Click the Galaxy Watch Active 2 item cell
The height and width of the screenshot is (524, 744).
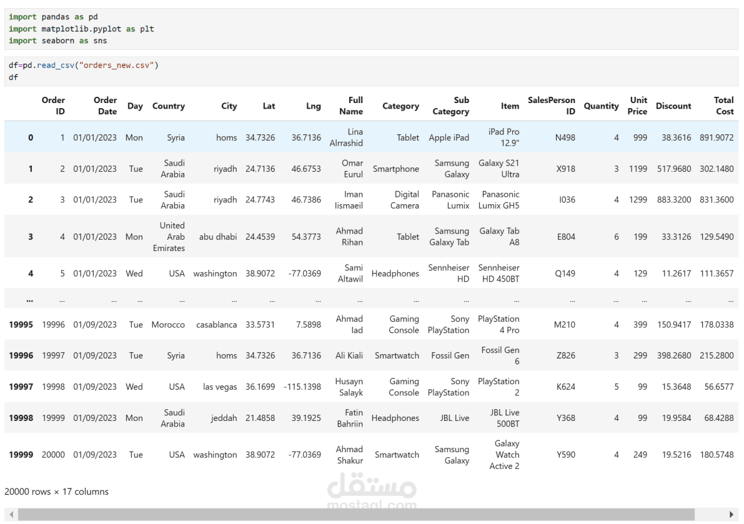click(504, 455)
